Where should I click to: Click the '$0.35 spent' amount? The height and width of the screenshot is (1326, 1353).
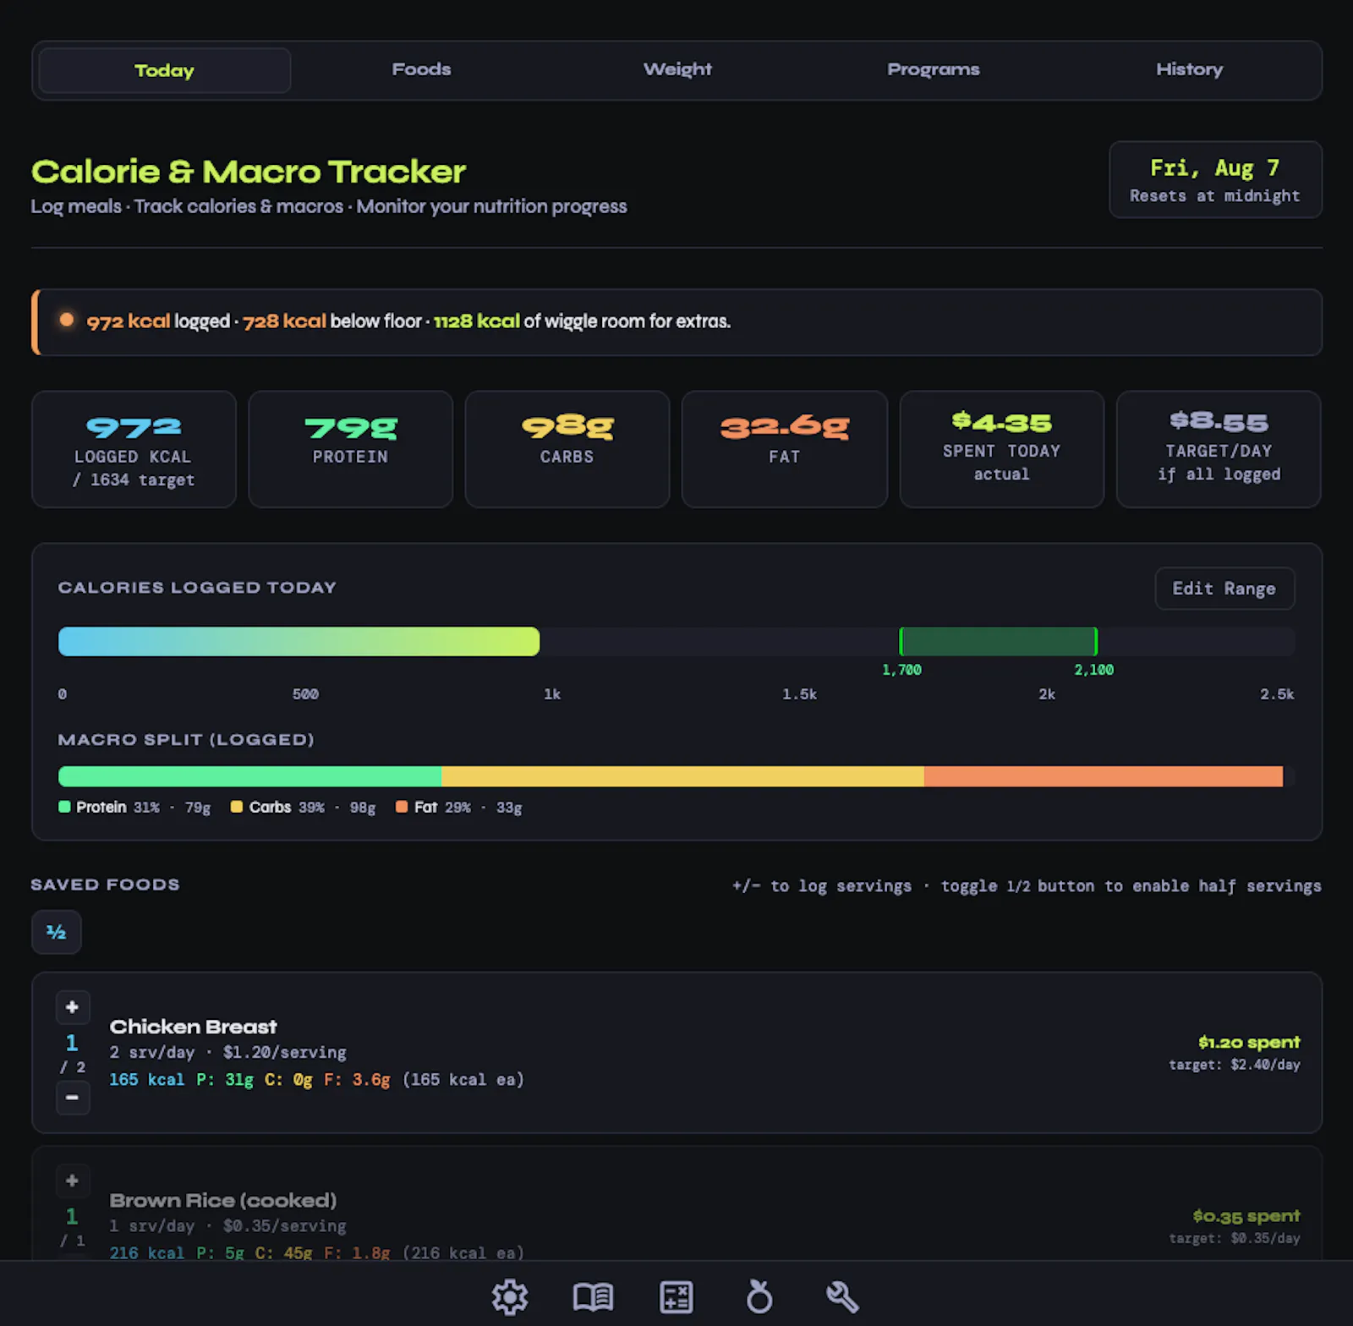pyautogui.click(x=1246, y=1216)
